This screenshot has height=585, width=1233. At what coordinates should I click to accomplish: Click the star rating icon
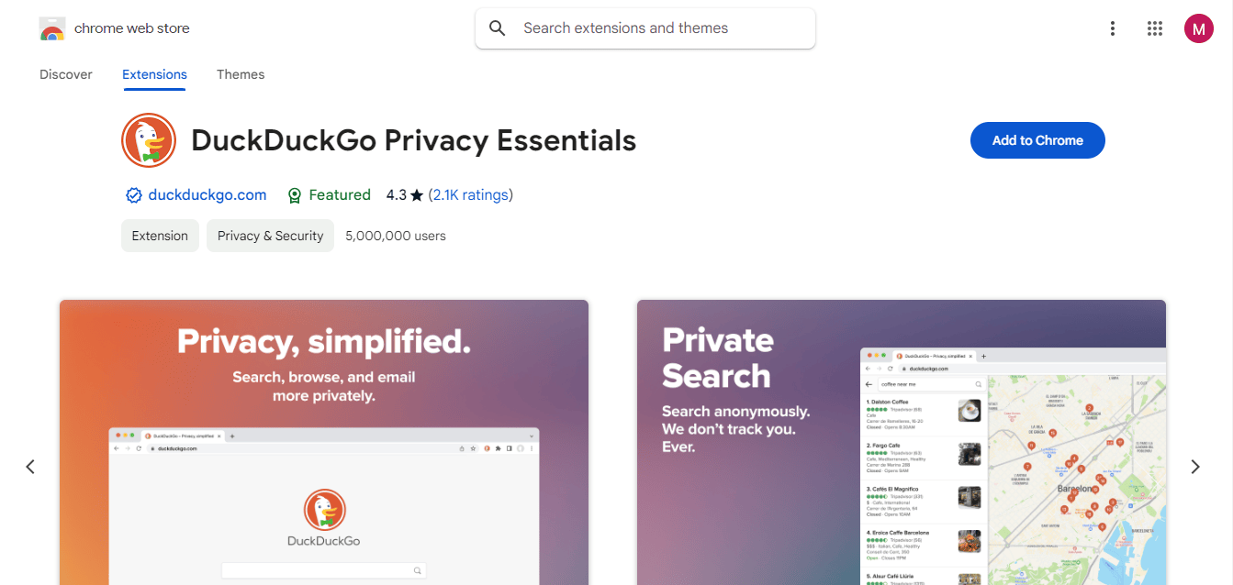click(415, 194)
